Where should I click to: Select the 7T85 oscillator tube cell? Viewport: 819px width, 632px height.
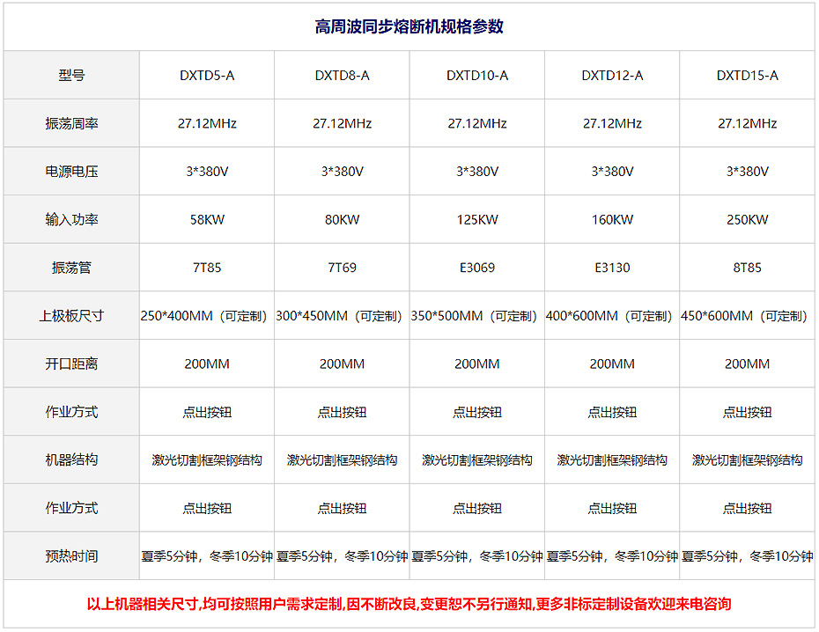tap(207, 268)
